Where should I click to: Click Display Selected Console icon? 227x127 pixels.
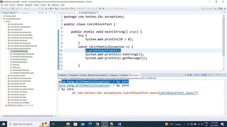(212, 75)
